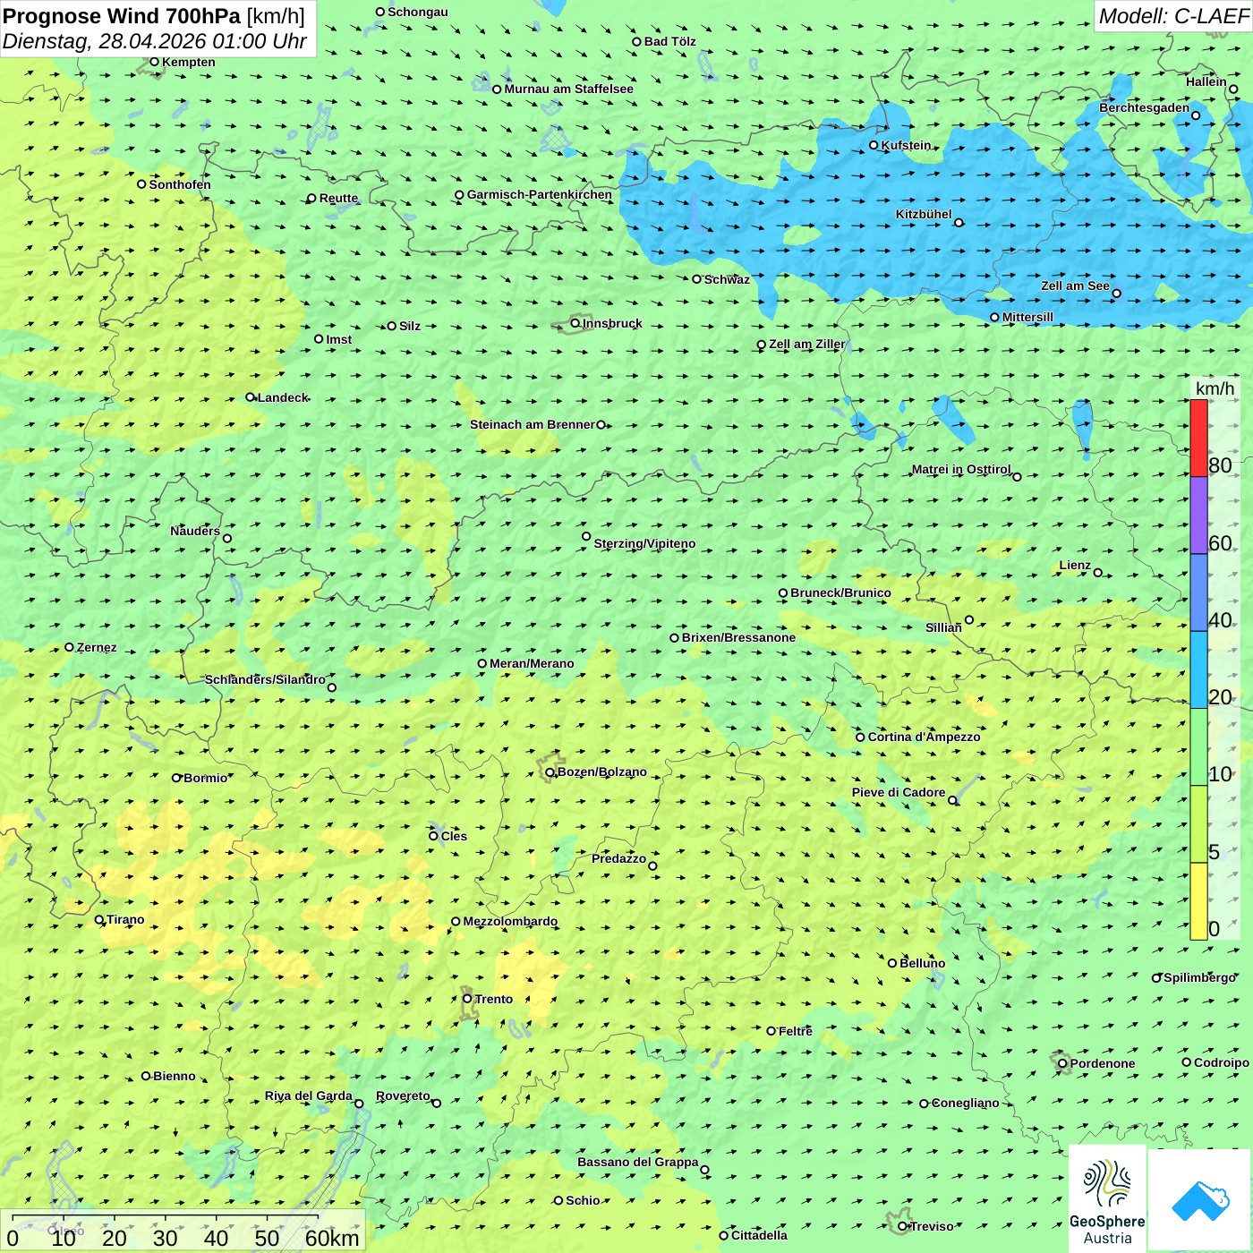The height and width of the screenshot is (1253, 1253).
Task: Click the 'Meran/Merano' label
Action: pos(532,663)
